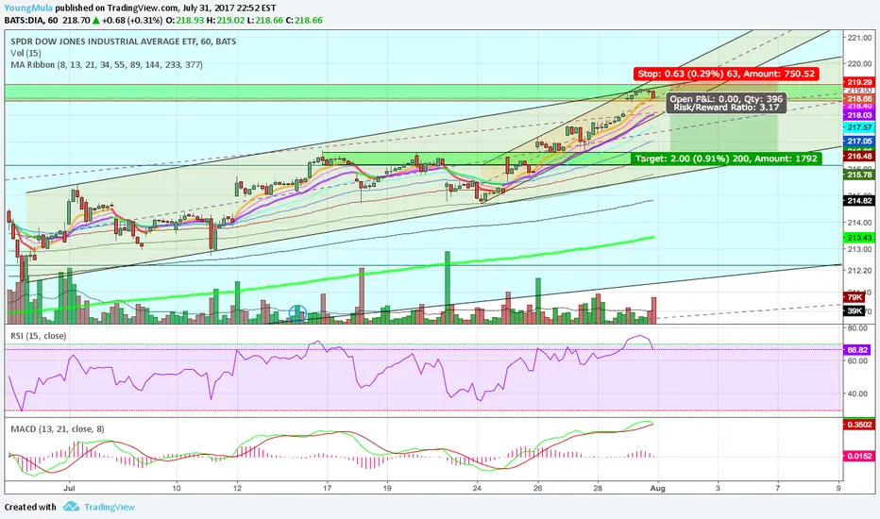The height and width of the screenshot is (519, 880).
Task: Select the red Stop 0.63 label
Action: click(x=726, y=74)
